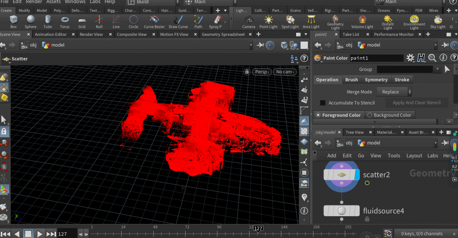458x238 pixels.
Task: Jump to the first frame
Action: tap(5, 234)
